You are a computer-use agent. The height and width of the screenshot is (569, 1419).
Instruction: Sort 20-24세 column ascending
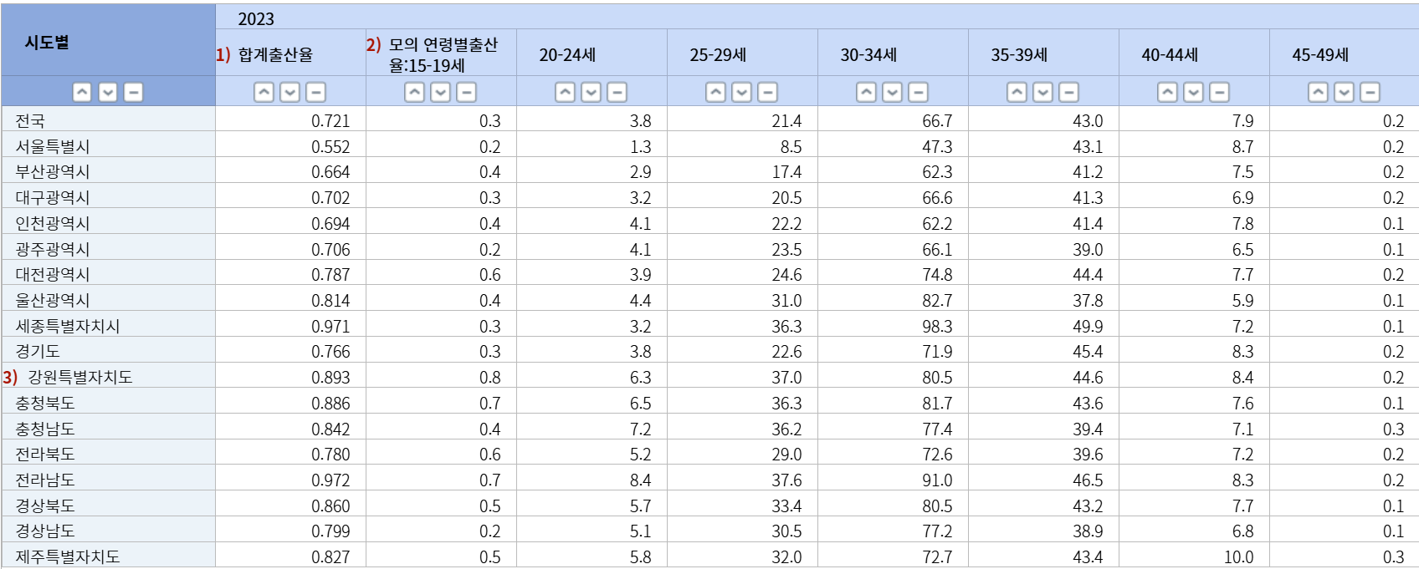[x=566, y=92]
